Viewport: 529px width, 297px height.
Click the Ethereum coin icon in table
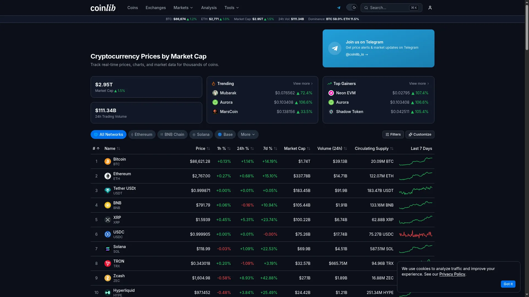pyautogui.click(x=108, y=176)
